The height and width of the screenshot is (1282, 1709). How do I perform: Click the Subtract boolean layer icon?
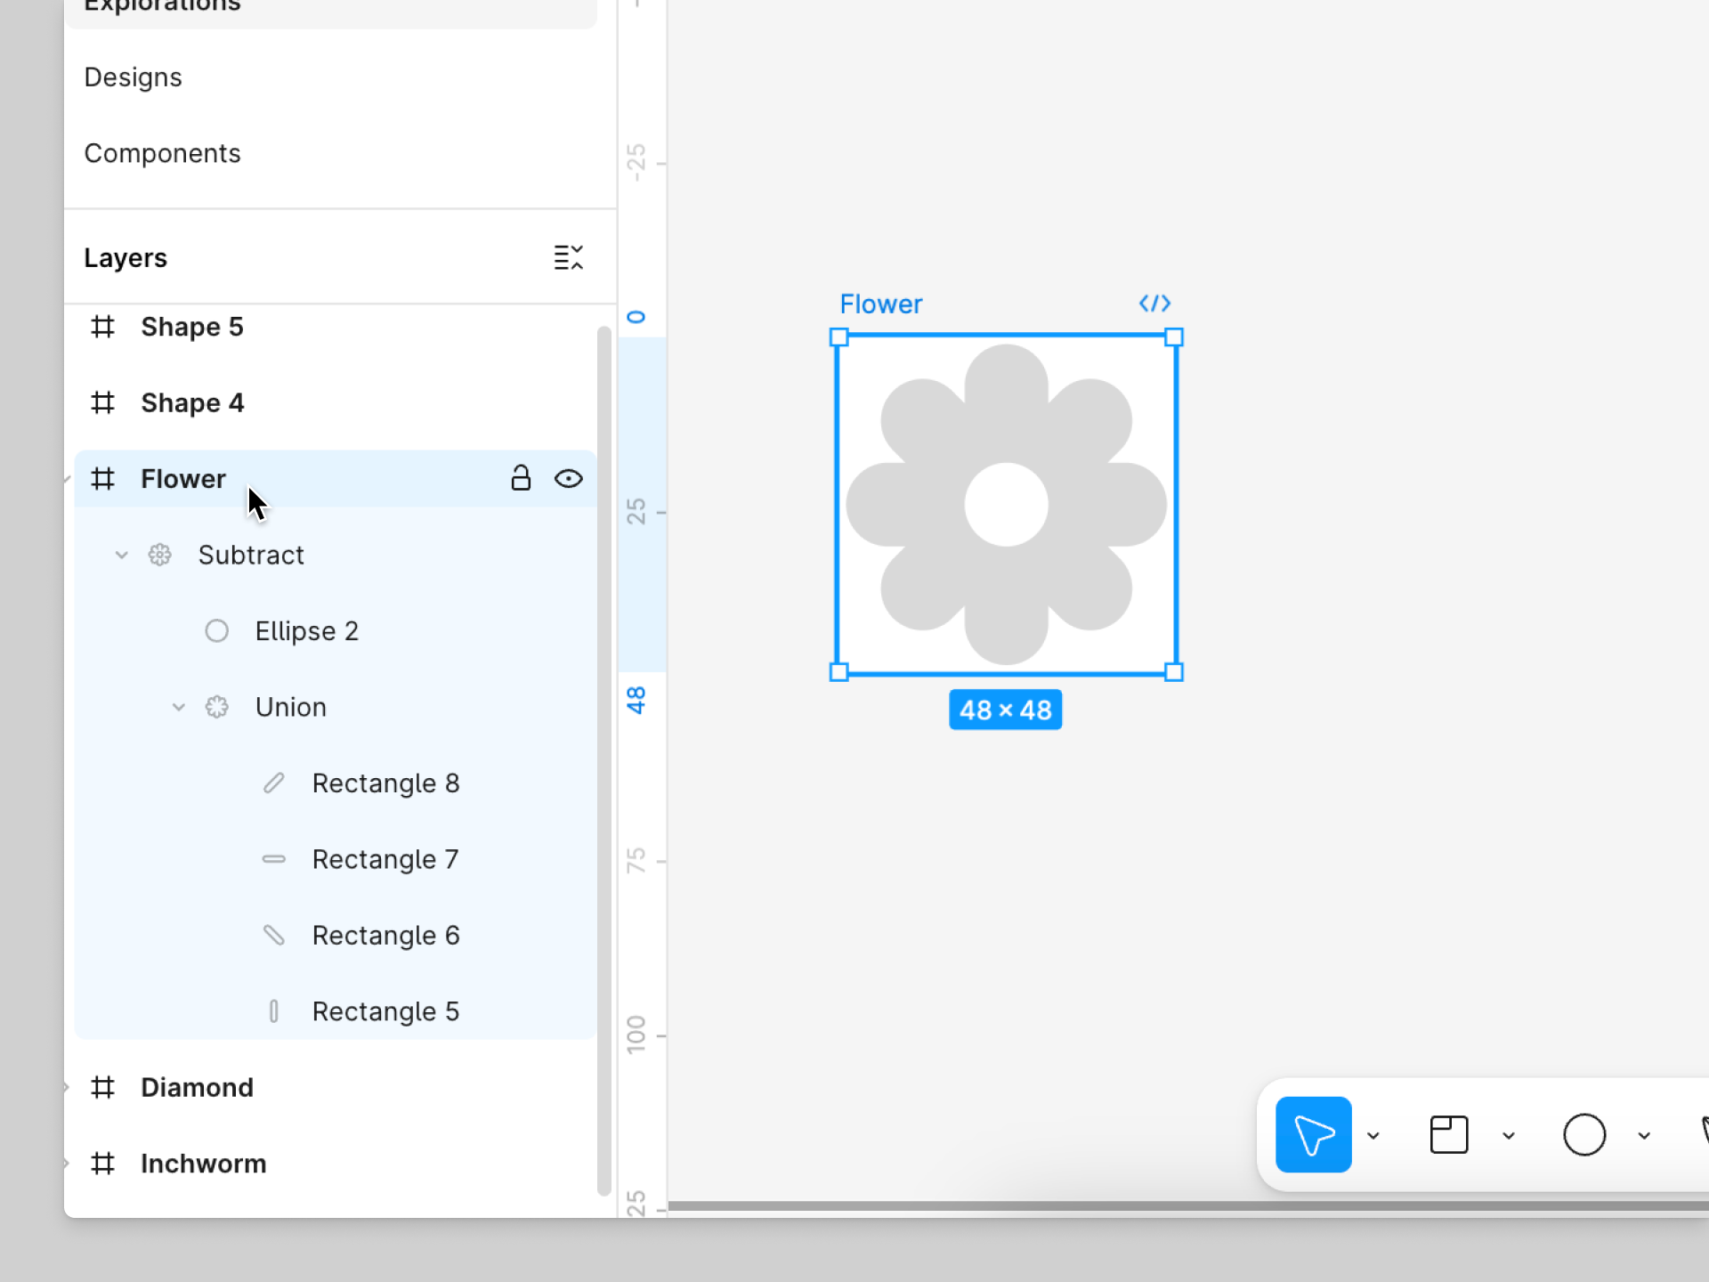point(160,555)
